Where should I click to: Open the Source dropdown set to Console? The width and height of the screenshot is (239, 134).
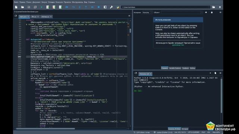pos(147,12)
